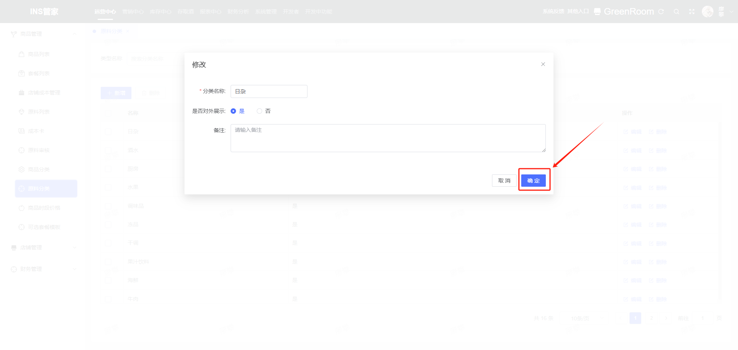Close the 修改 dialog with X
The image size is (738, 350).
(543, 64)
